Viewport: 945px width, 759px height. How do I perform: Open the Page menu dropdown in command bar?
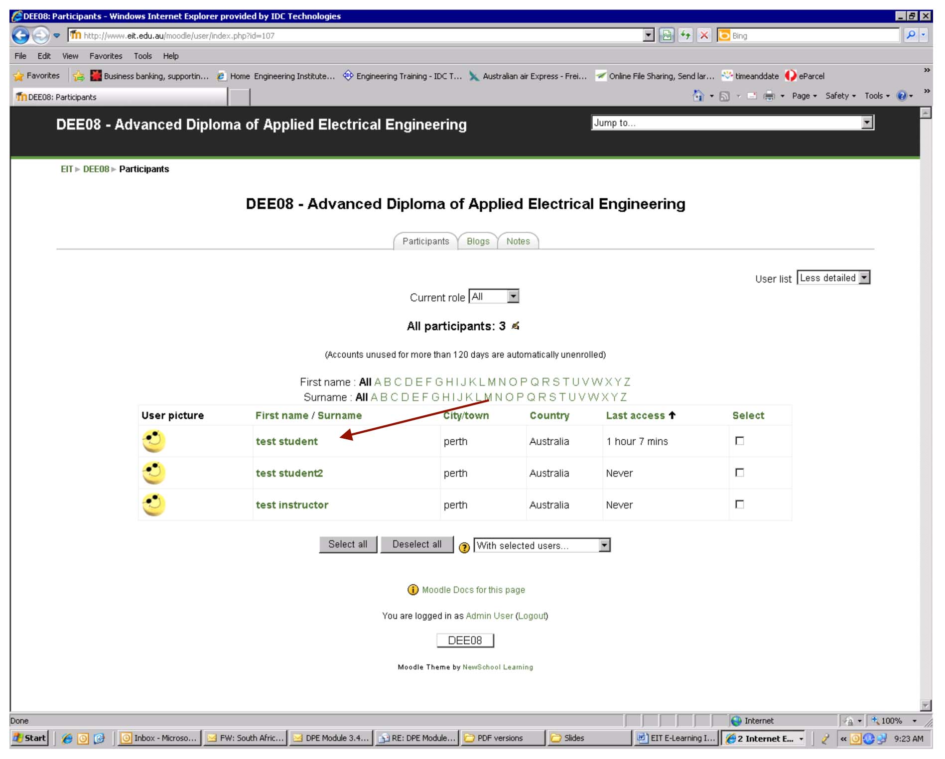point(805,96)
